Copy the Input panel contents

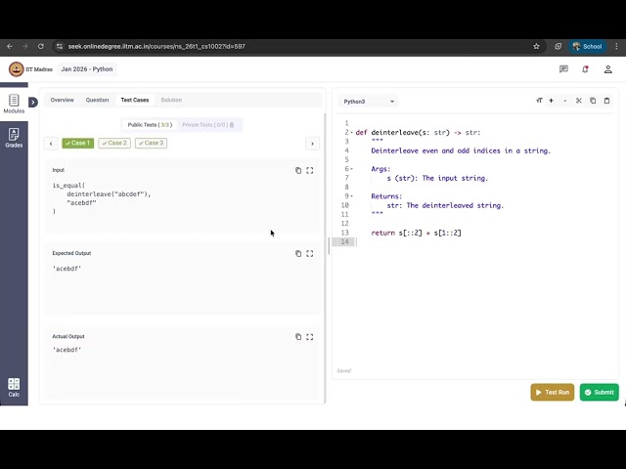point(298,170)
